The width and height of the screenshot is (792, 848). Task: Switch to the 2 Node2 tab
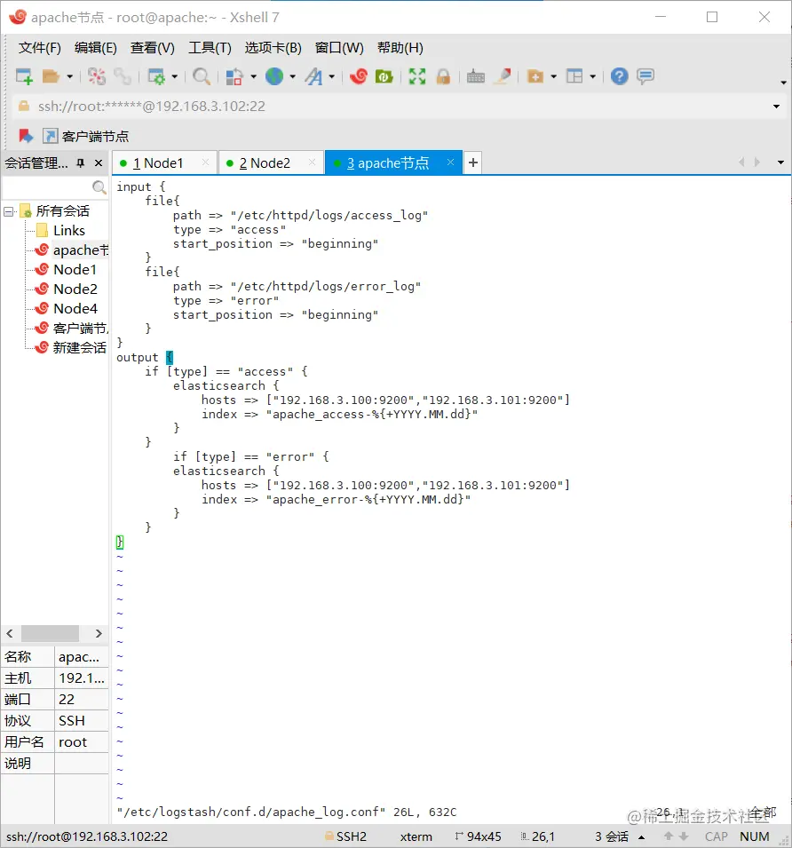pyautogui.click(x=271, y=162)
